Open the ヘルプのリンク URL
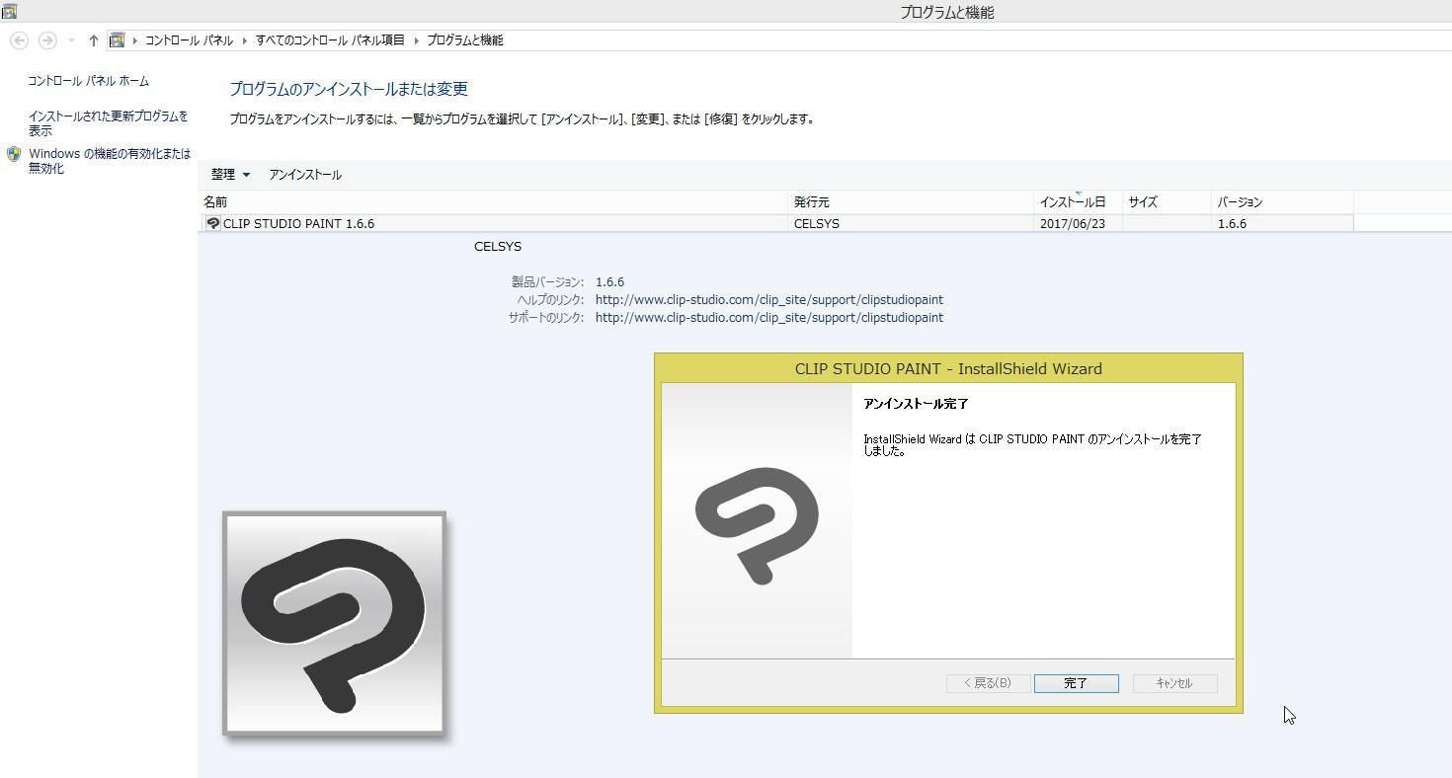The height and width of the screenshot is (778, 1452). (x=769, y=300)
